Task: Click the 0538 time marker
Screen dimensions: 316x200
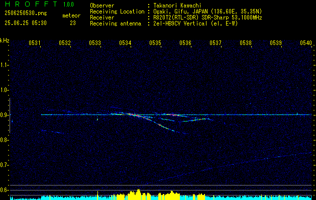Action: click(246, 42)
